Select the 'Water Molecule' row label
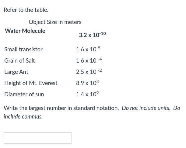186x148 pixels. [x=25, y=31]
